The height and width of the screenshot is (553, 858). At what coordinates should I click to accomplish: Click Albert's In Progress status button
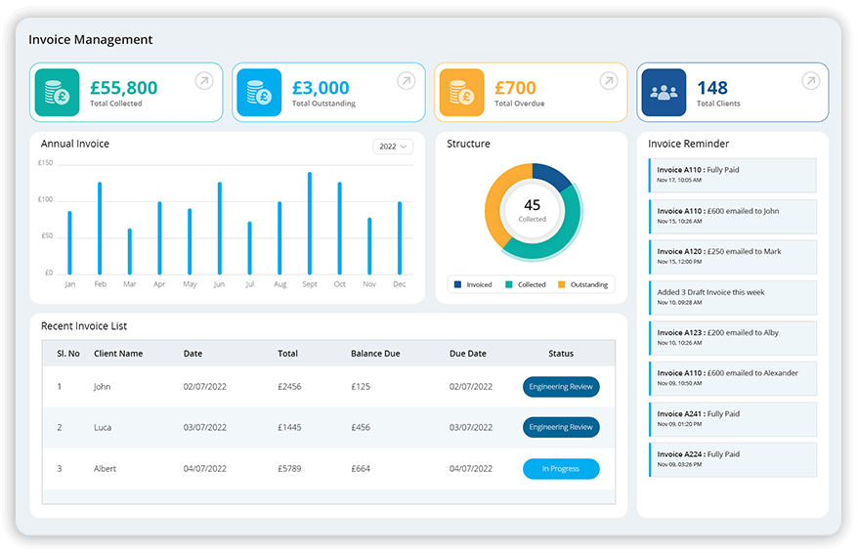tap(561, 469)
